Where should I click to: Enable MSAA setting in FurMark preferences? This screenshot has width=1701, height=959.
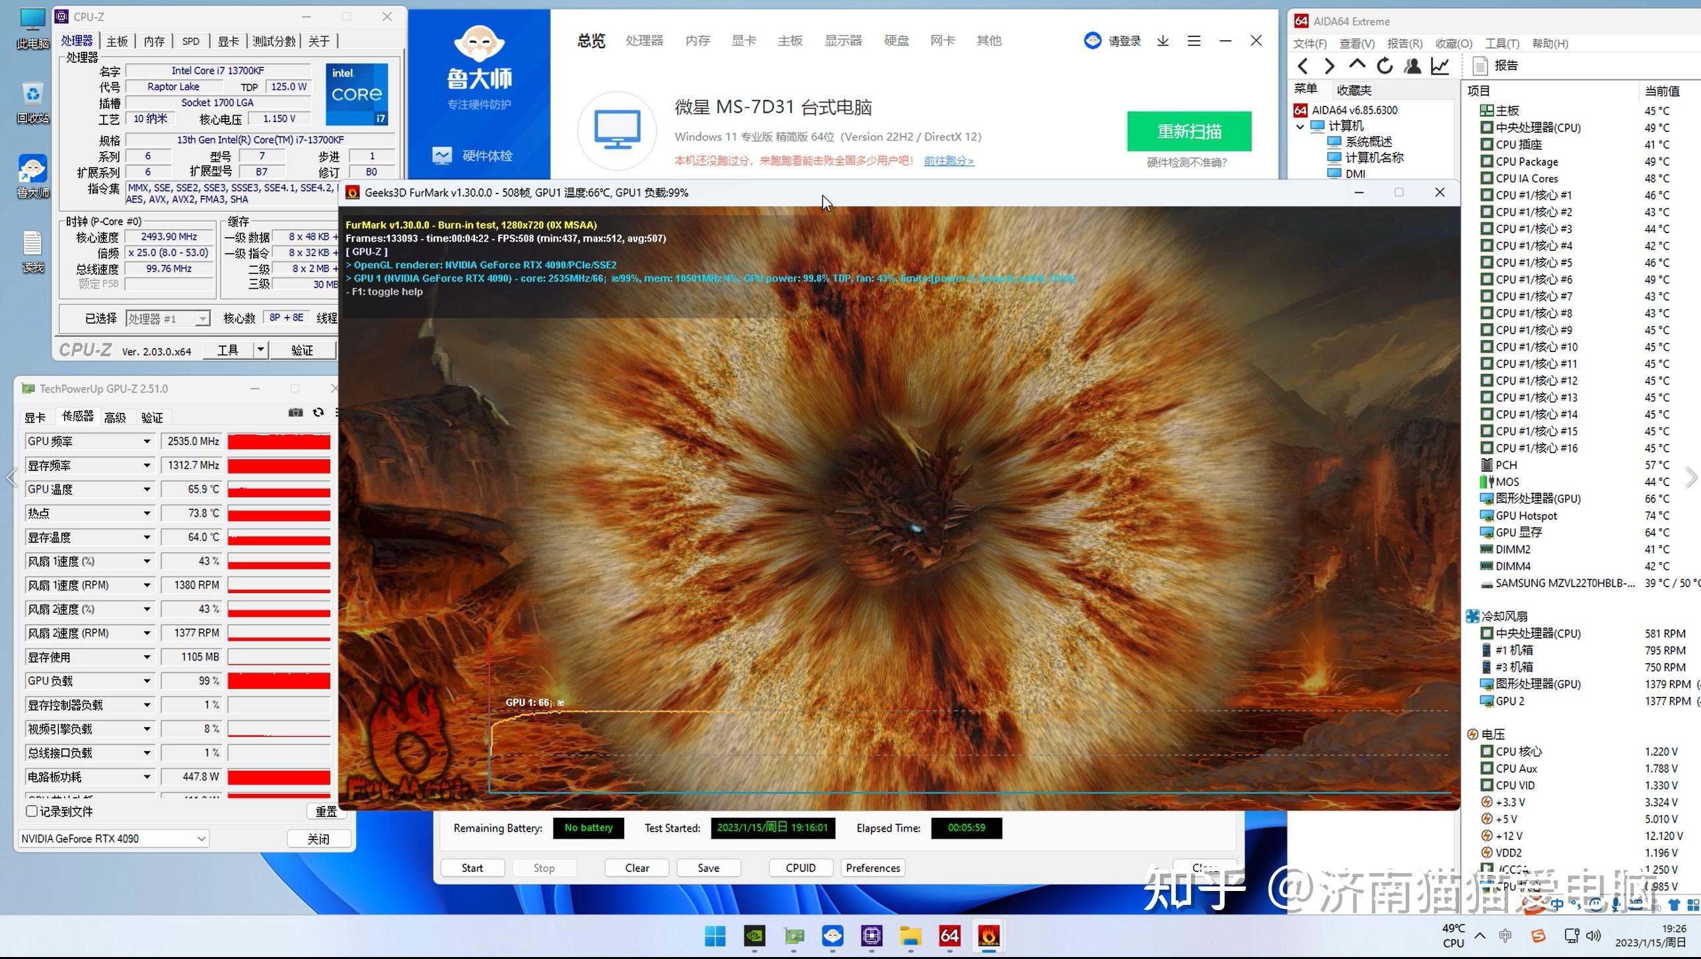[x=873, y=868]
